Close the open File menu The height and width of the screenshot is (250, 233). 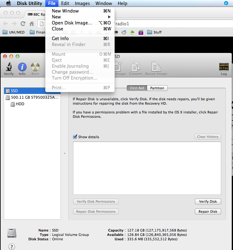52,3
